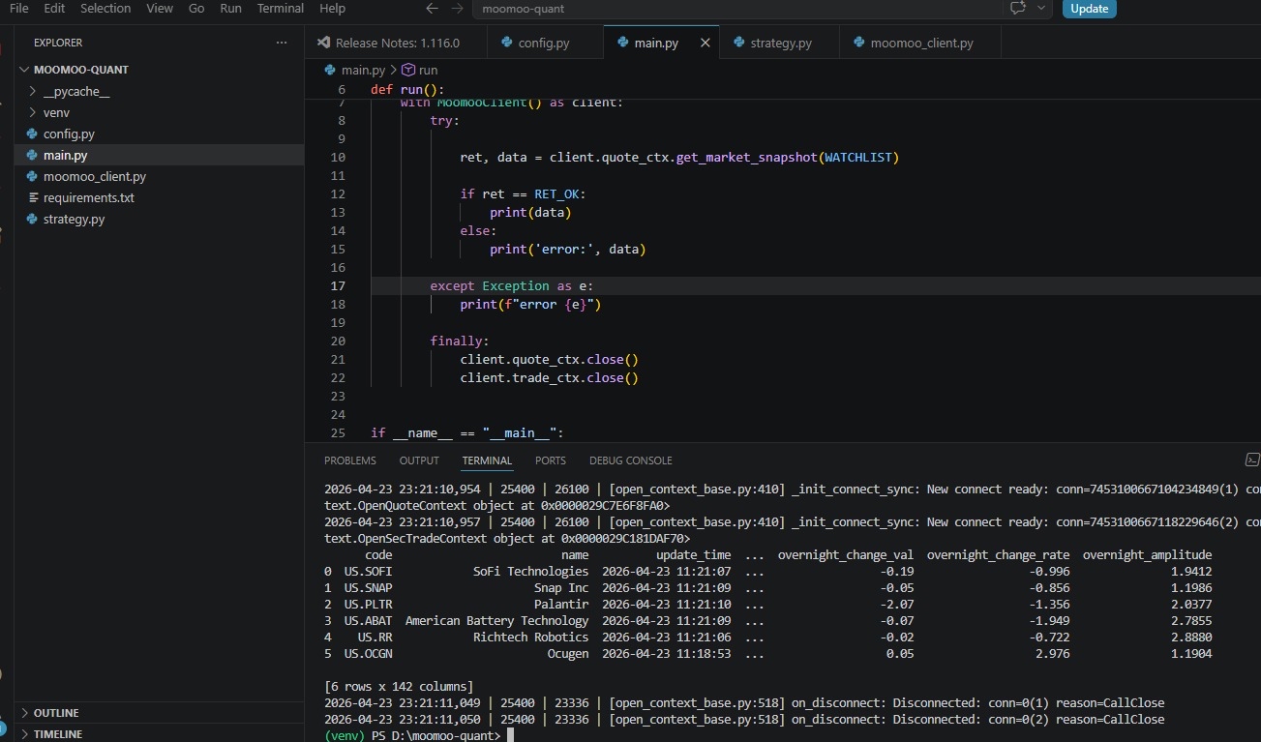Viewport: 1261px width, 742px height.
Task: Go back with the left arrow
Action: tap(433, 8)
